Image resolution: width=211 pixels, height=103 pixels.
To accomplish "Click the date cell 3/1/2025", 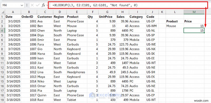I will [x=13, y=21].
